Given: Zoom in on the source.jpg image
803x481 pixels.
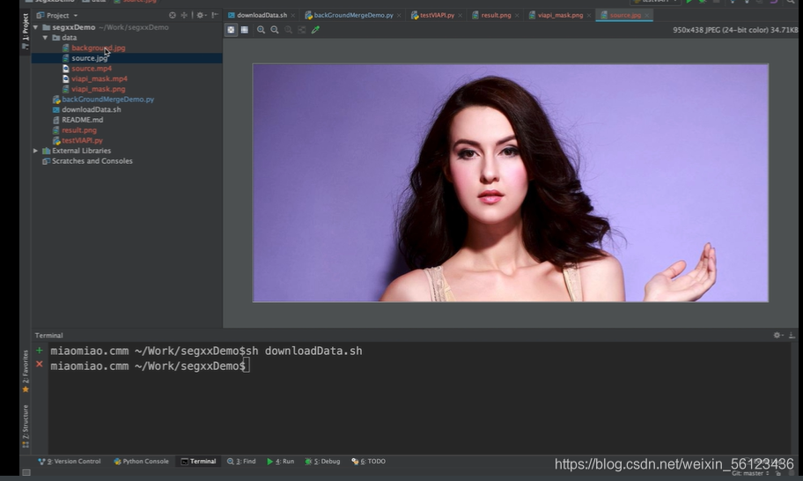Looking at the screenshot, I should tap(262, 30).
